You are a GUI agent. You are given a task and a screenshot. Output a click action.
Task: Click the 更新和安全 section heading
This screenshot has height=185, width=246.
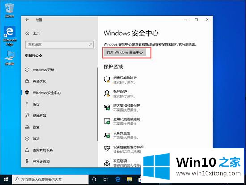coord(34,56)
